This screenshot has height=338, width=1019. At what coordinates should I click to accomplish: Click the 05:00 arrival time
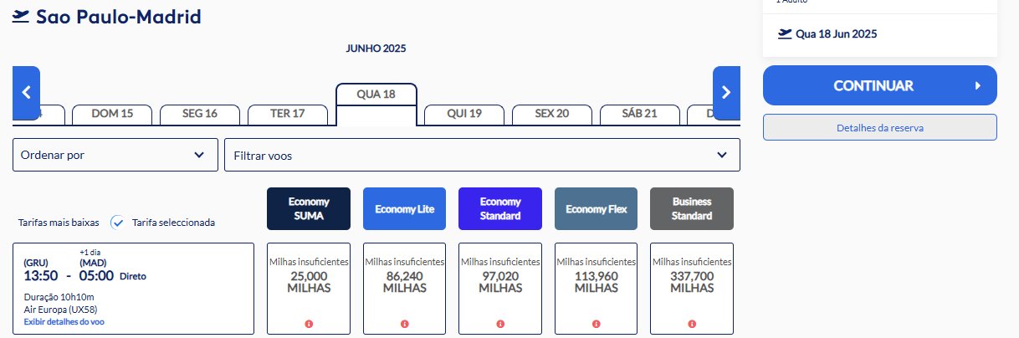pos(96,275)
